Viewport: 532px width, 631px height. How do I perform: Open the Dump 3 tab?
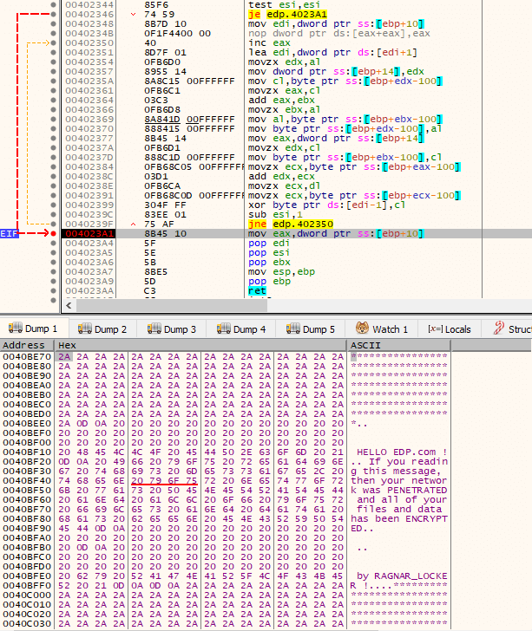point(172,329)
